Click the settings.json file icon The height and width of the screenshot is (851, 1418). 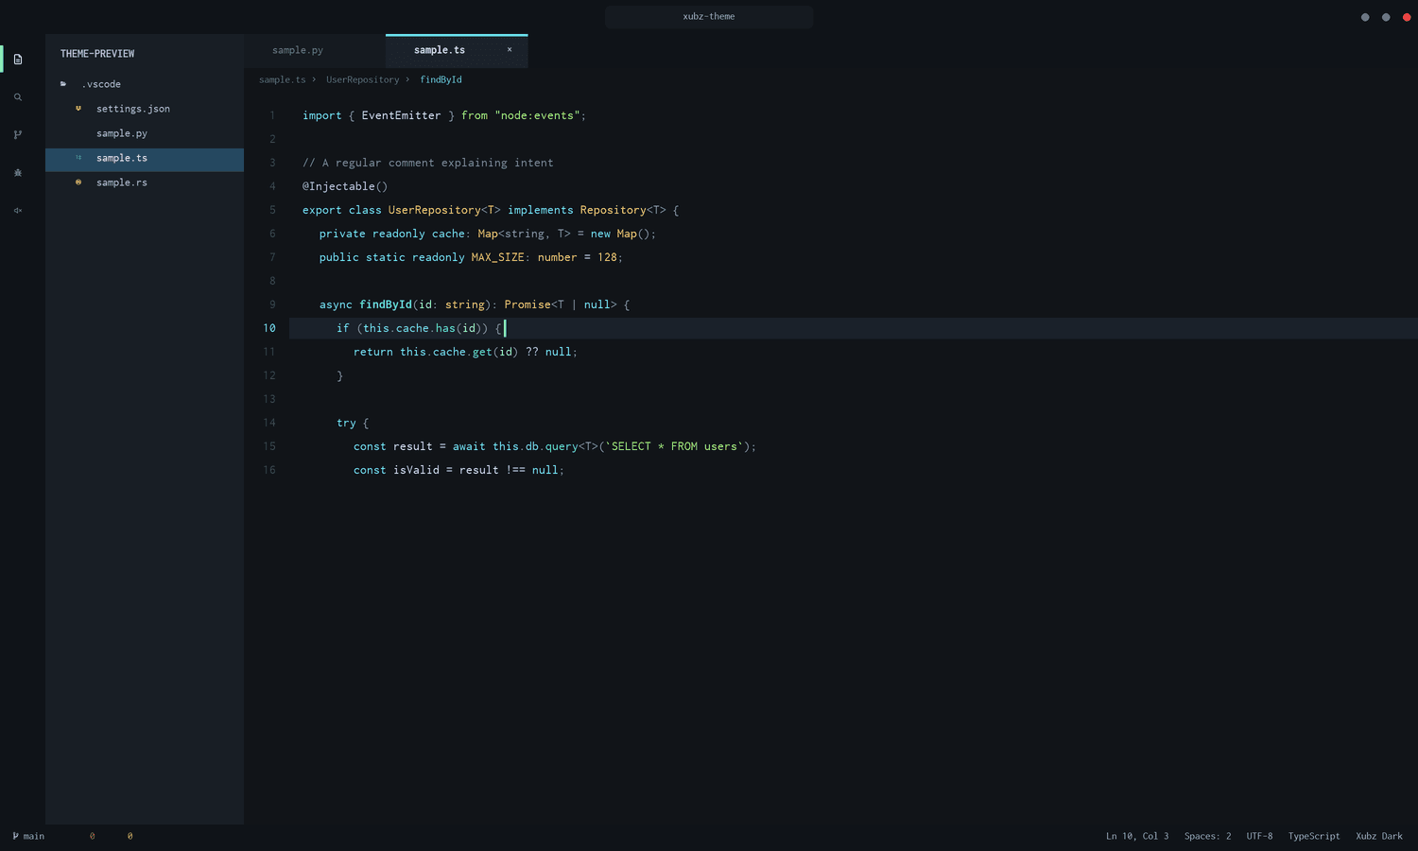pyautogui.click(x=78, y=109)
